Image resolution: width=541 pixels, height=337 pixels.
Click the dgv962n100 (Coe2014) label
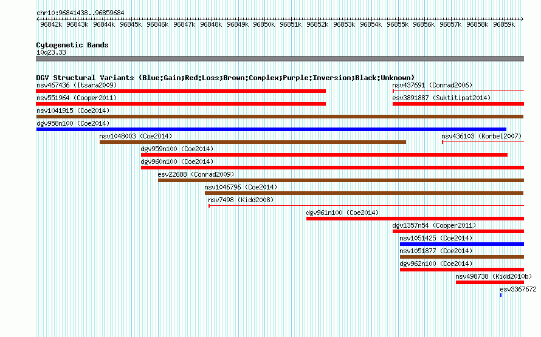click(x=436, y=264)
